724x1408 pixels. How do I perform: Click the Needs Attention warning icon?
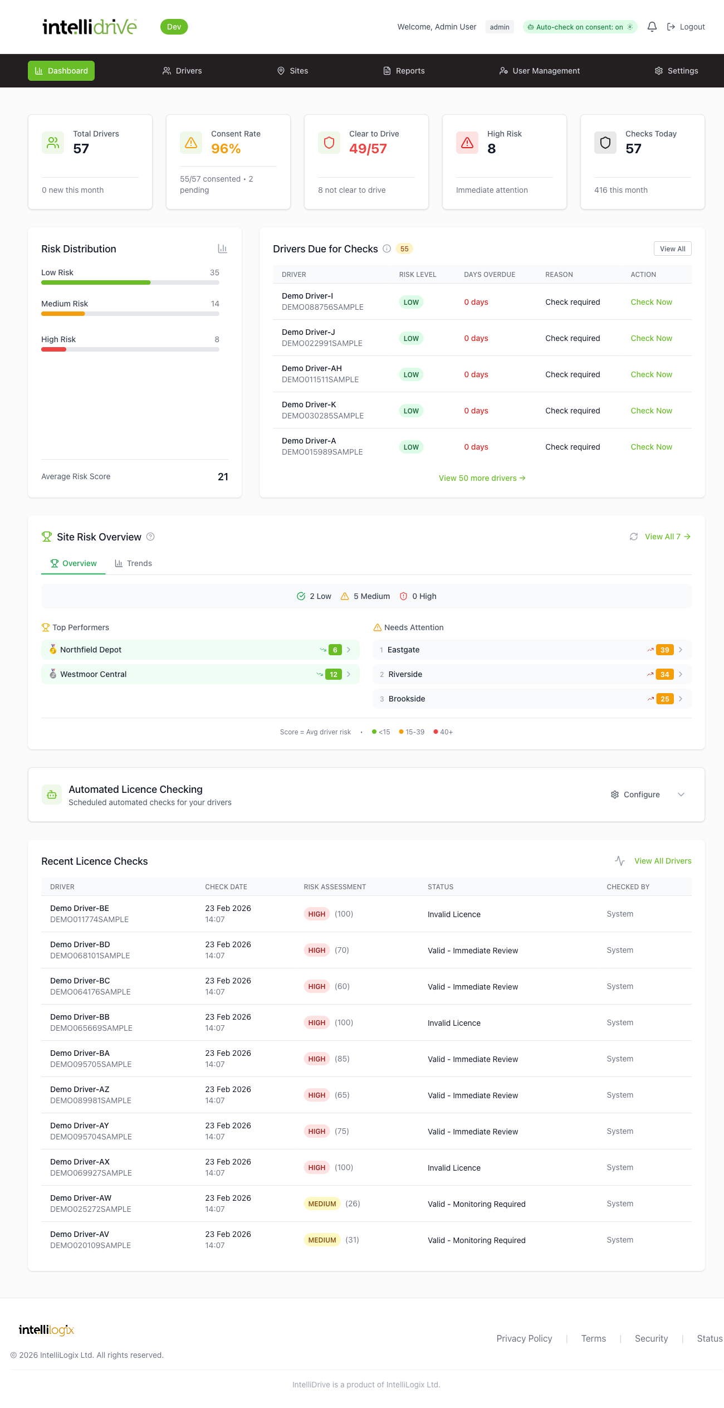[378, 627]
